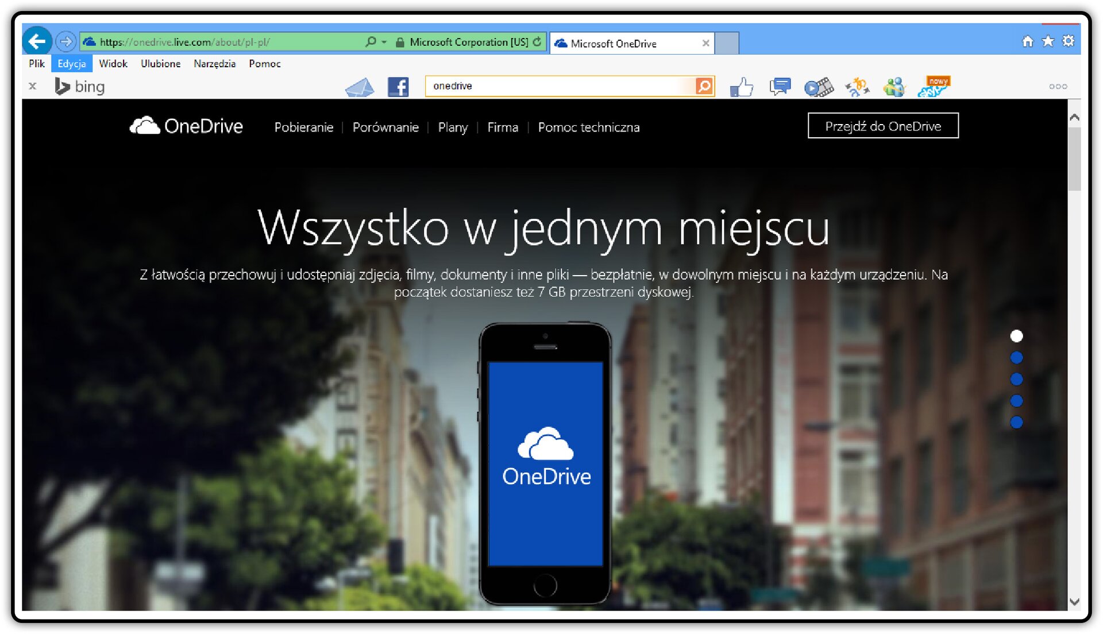This screenshot has height=634, width=1103.
Task: Click the scrollbar up arrow
Action: coord(1074,117)
